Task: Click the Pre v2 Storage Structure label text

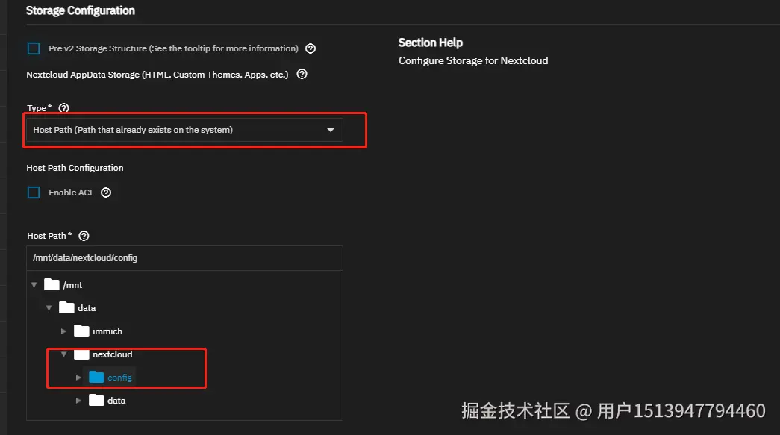Action: (174, 48)
